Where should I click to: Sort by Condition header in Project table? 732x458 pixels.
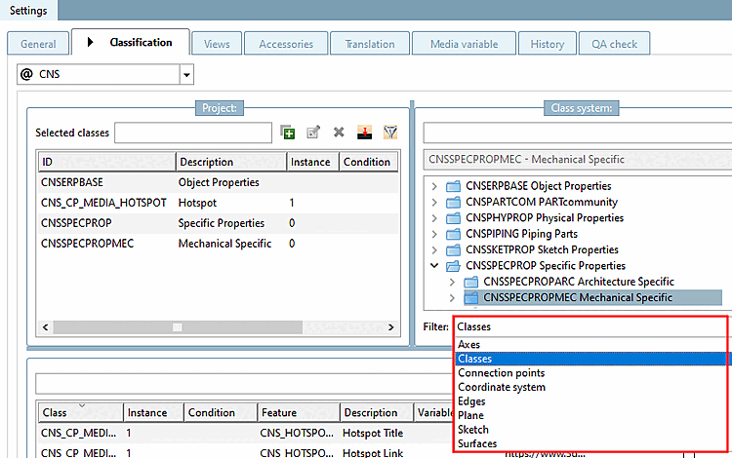click(369, 162)
